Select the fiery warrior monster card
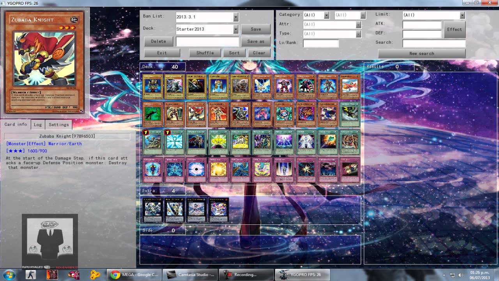The width and height of the screenshot is (499, 281). click(218, 115)
